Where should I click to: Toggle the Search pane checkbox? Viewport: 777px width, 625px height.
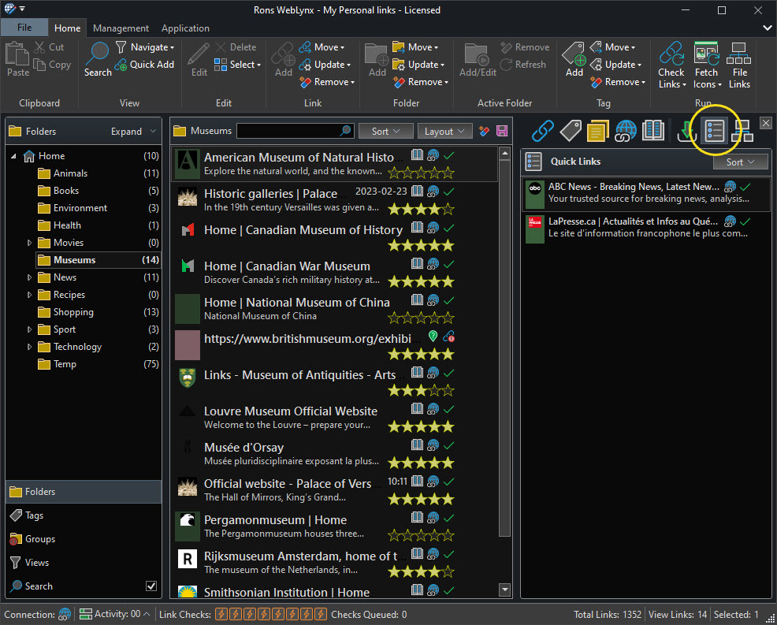pyautogui.click(x=151, y=586)
